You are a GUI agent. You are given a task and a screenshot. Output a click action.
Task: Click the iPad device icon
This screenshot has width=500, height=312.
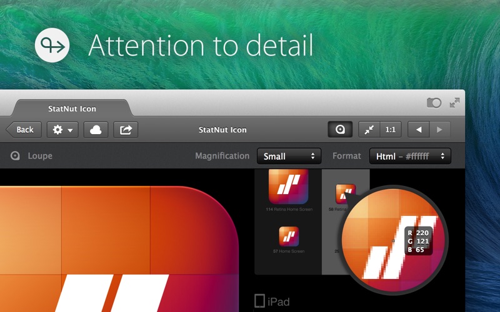coord(259,301)
